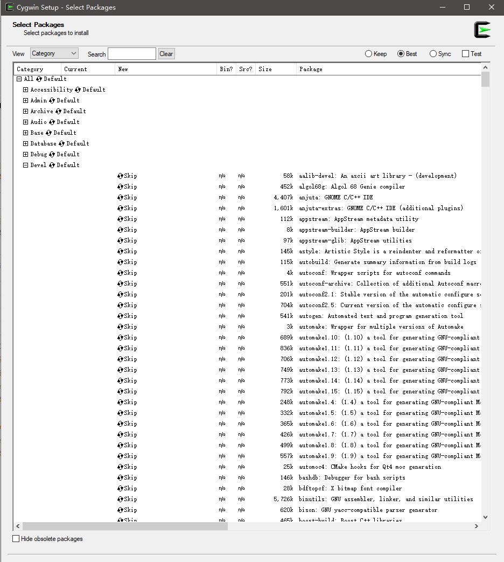The width and height of the screenshot is (504, 562).
Task: Cycle the Skip icon for binutils
Action: click(x=121, y=499)
